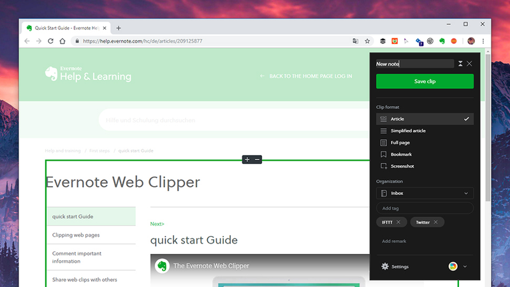The width and height of the screenshot is (510, 287).
Task: Remove the Twitter tag
Action: tap(435, 222)
